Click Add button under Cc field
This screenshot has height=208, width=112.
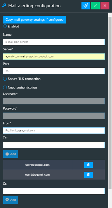[10, 200]
